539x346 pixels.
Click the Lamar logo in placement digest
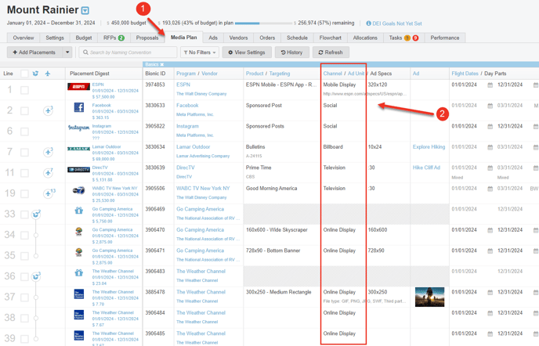coord(78,149)
